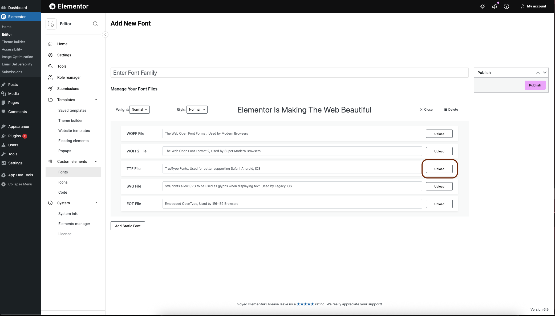Image resolution: width=555 pixels, height=316 pixels.
Task: Click the Elementor logo in the header
Action: [52, 6]
